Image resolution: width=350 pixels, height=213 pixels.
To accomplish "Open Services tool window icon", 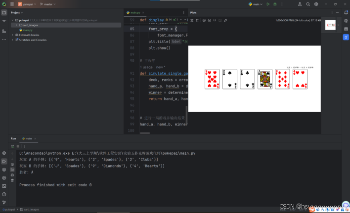I will click(x=4, y=178).
